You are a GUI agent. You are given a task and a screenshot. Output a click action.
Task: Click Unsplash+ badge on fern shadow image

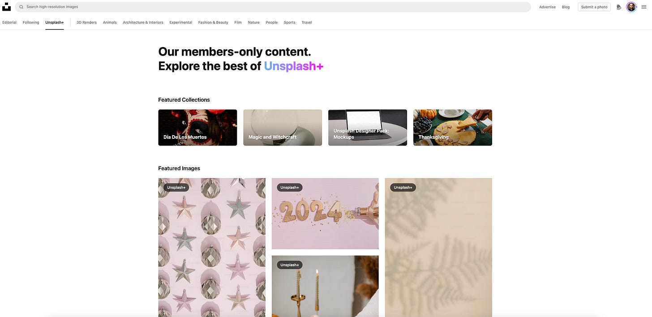[403, 187]
